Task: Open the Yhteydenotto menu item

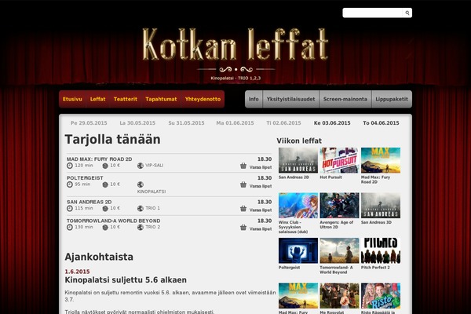Action: 203,99
